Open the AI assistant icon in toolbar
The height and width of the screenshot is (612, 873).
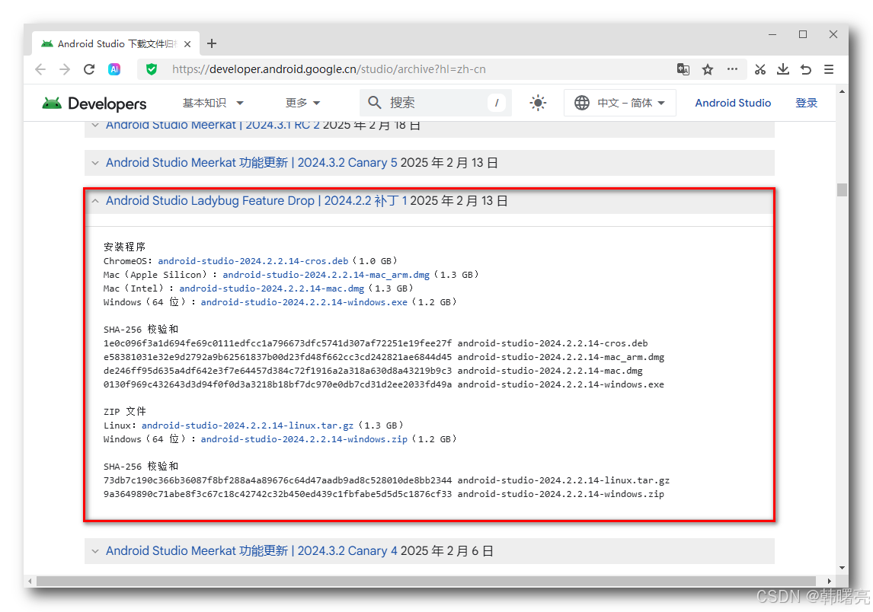click(114, 69)
